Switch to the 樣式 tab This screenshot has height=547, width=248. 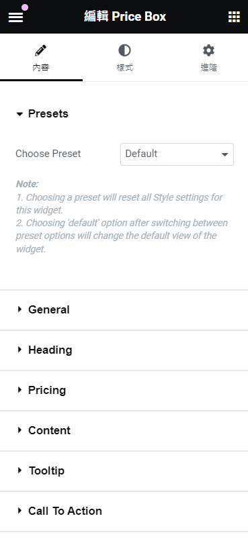[125, 58]
